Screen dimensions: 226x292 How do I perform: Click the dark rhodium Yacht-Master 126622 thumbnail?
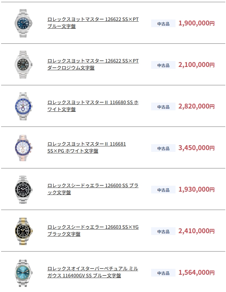coord(24,64)
